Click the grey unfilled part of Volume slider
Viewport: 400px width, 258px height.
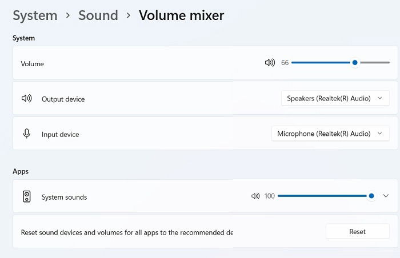[x=374, y=62]
